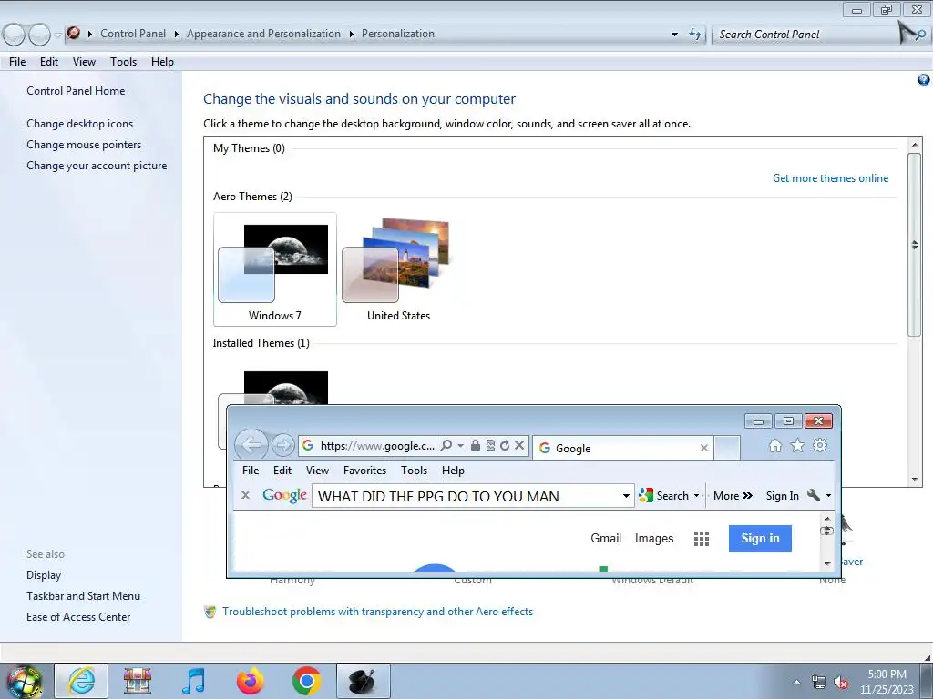Click IE page scroll down arrow
Screen dimensions: 933x699
pos(827,563)
